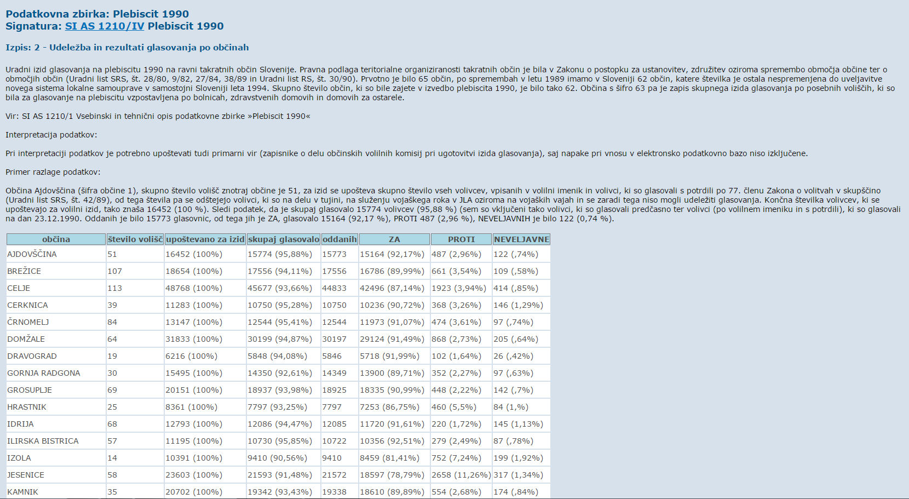The width and height of the screenshot is (909, 499).
Task: Click Kamnik's total voted 19342 (93,43%)
Action: click(280, 492)
